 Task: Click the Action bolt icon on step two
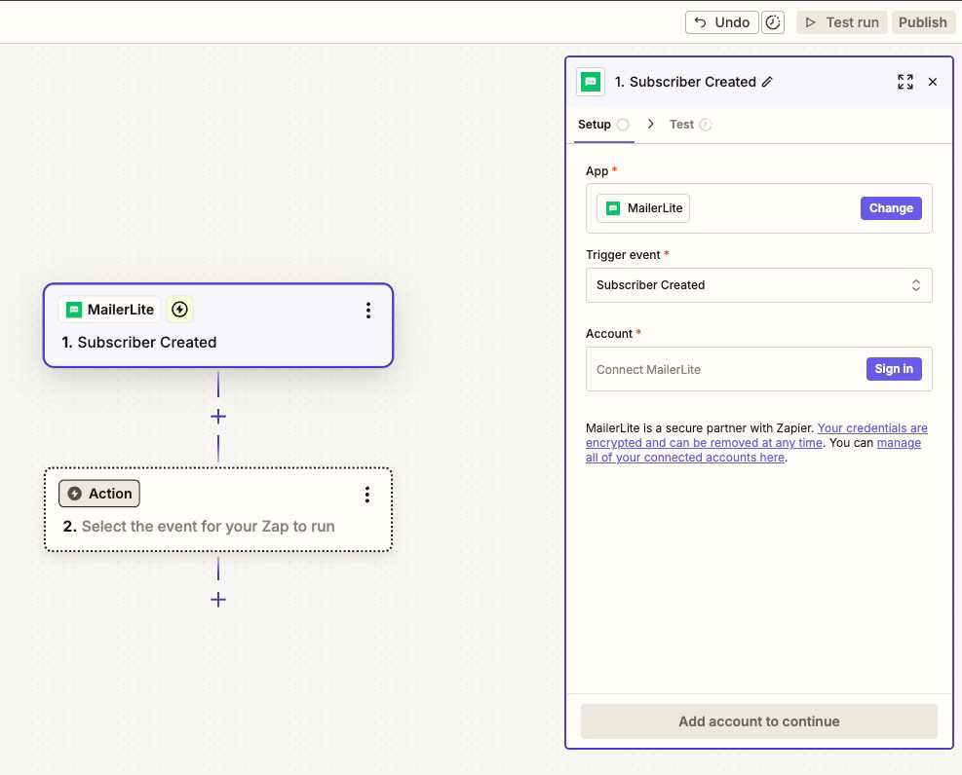pyautogui.click(x=77, y=494)
